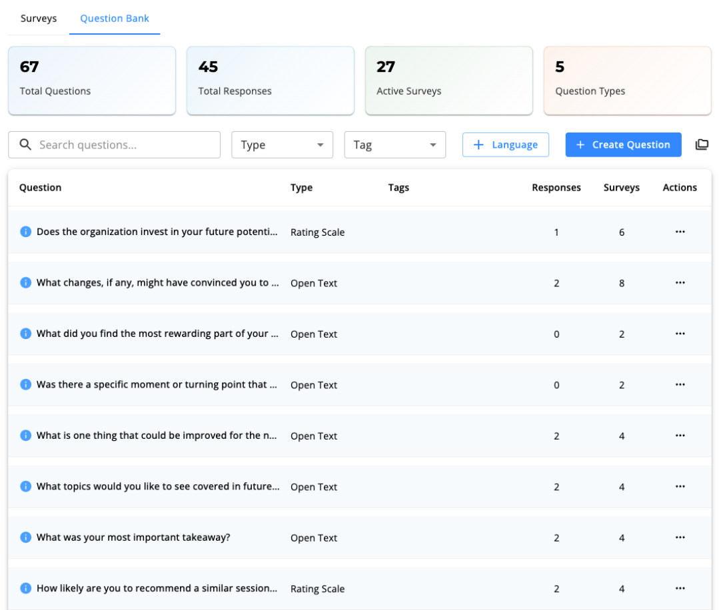Viewport: 719px width, 610px height.
Task: Click info icon for 'What topics would you like' question
Action: coord(25,487)
